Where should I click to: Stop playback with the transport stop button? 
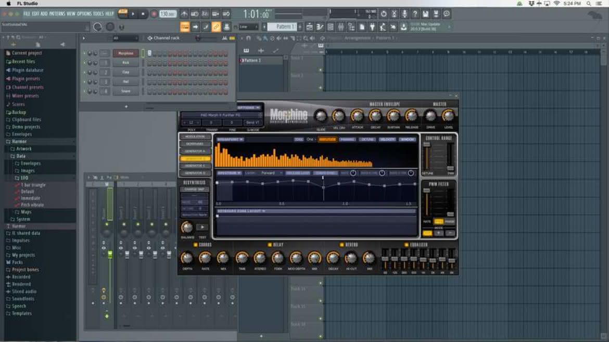coord(143,14)
